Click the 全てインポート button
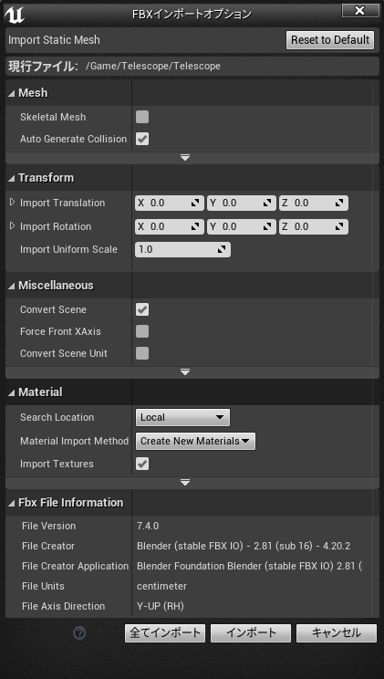This screenshot has height=679, width=384. click(165, 633)
